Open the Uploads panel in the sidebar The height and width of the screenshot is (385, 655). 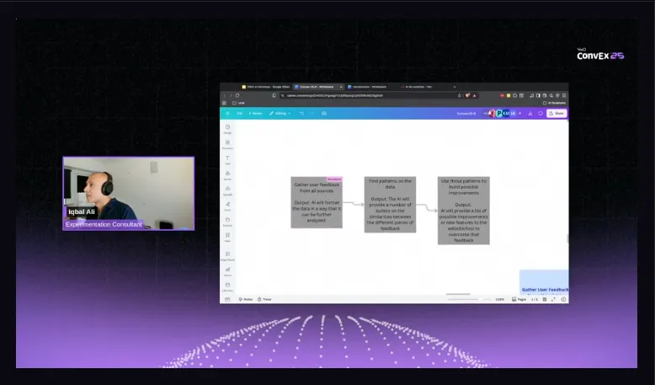point(227,190)
